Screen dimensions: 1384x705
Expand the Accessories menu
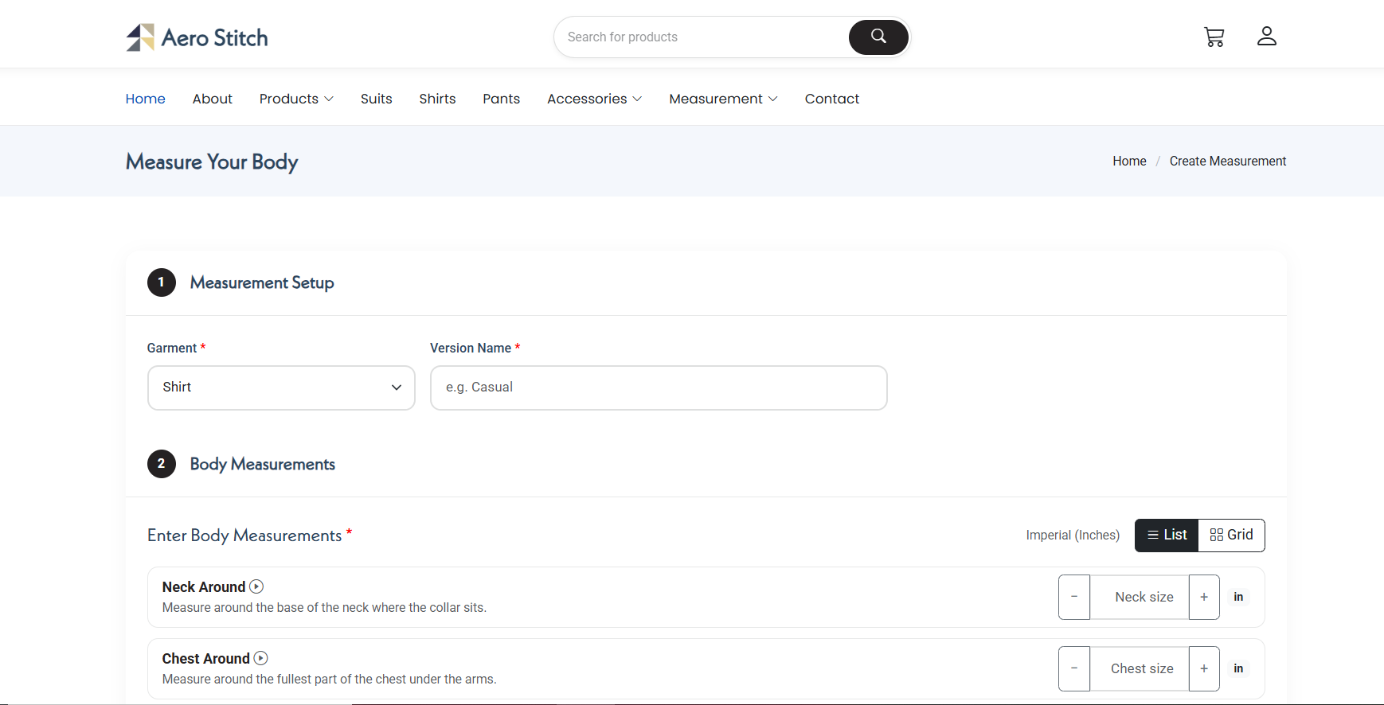pyautogui.click(x=594, y=99)
